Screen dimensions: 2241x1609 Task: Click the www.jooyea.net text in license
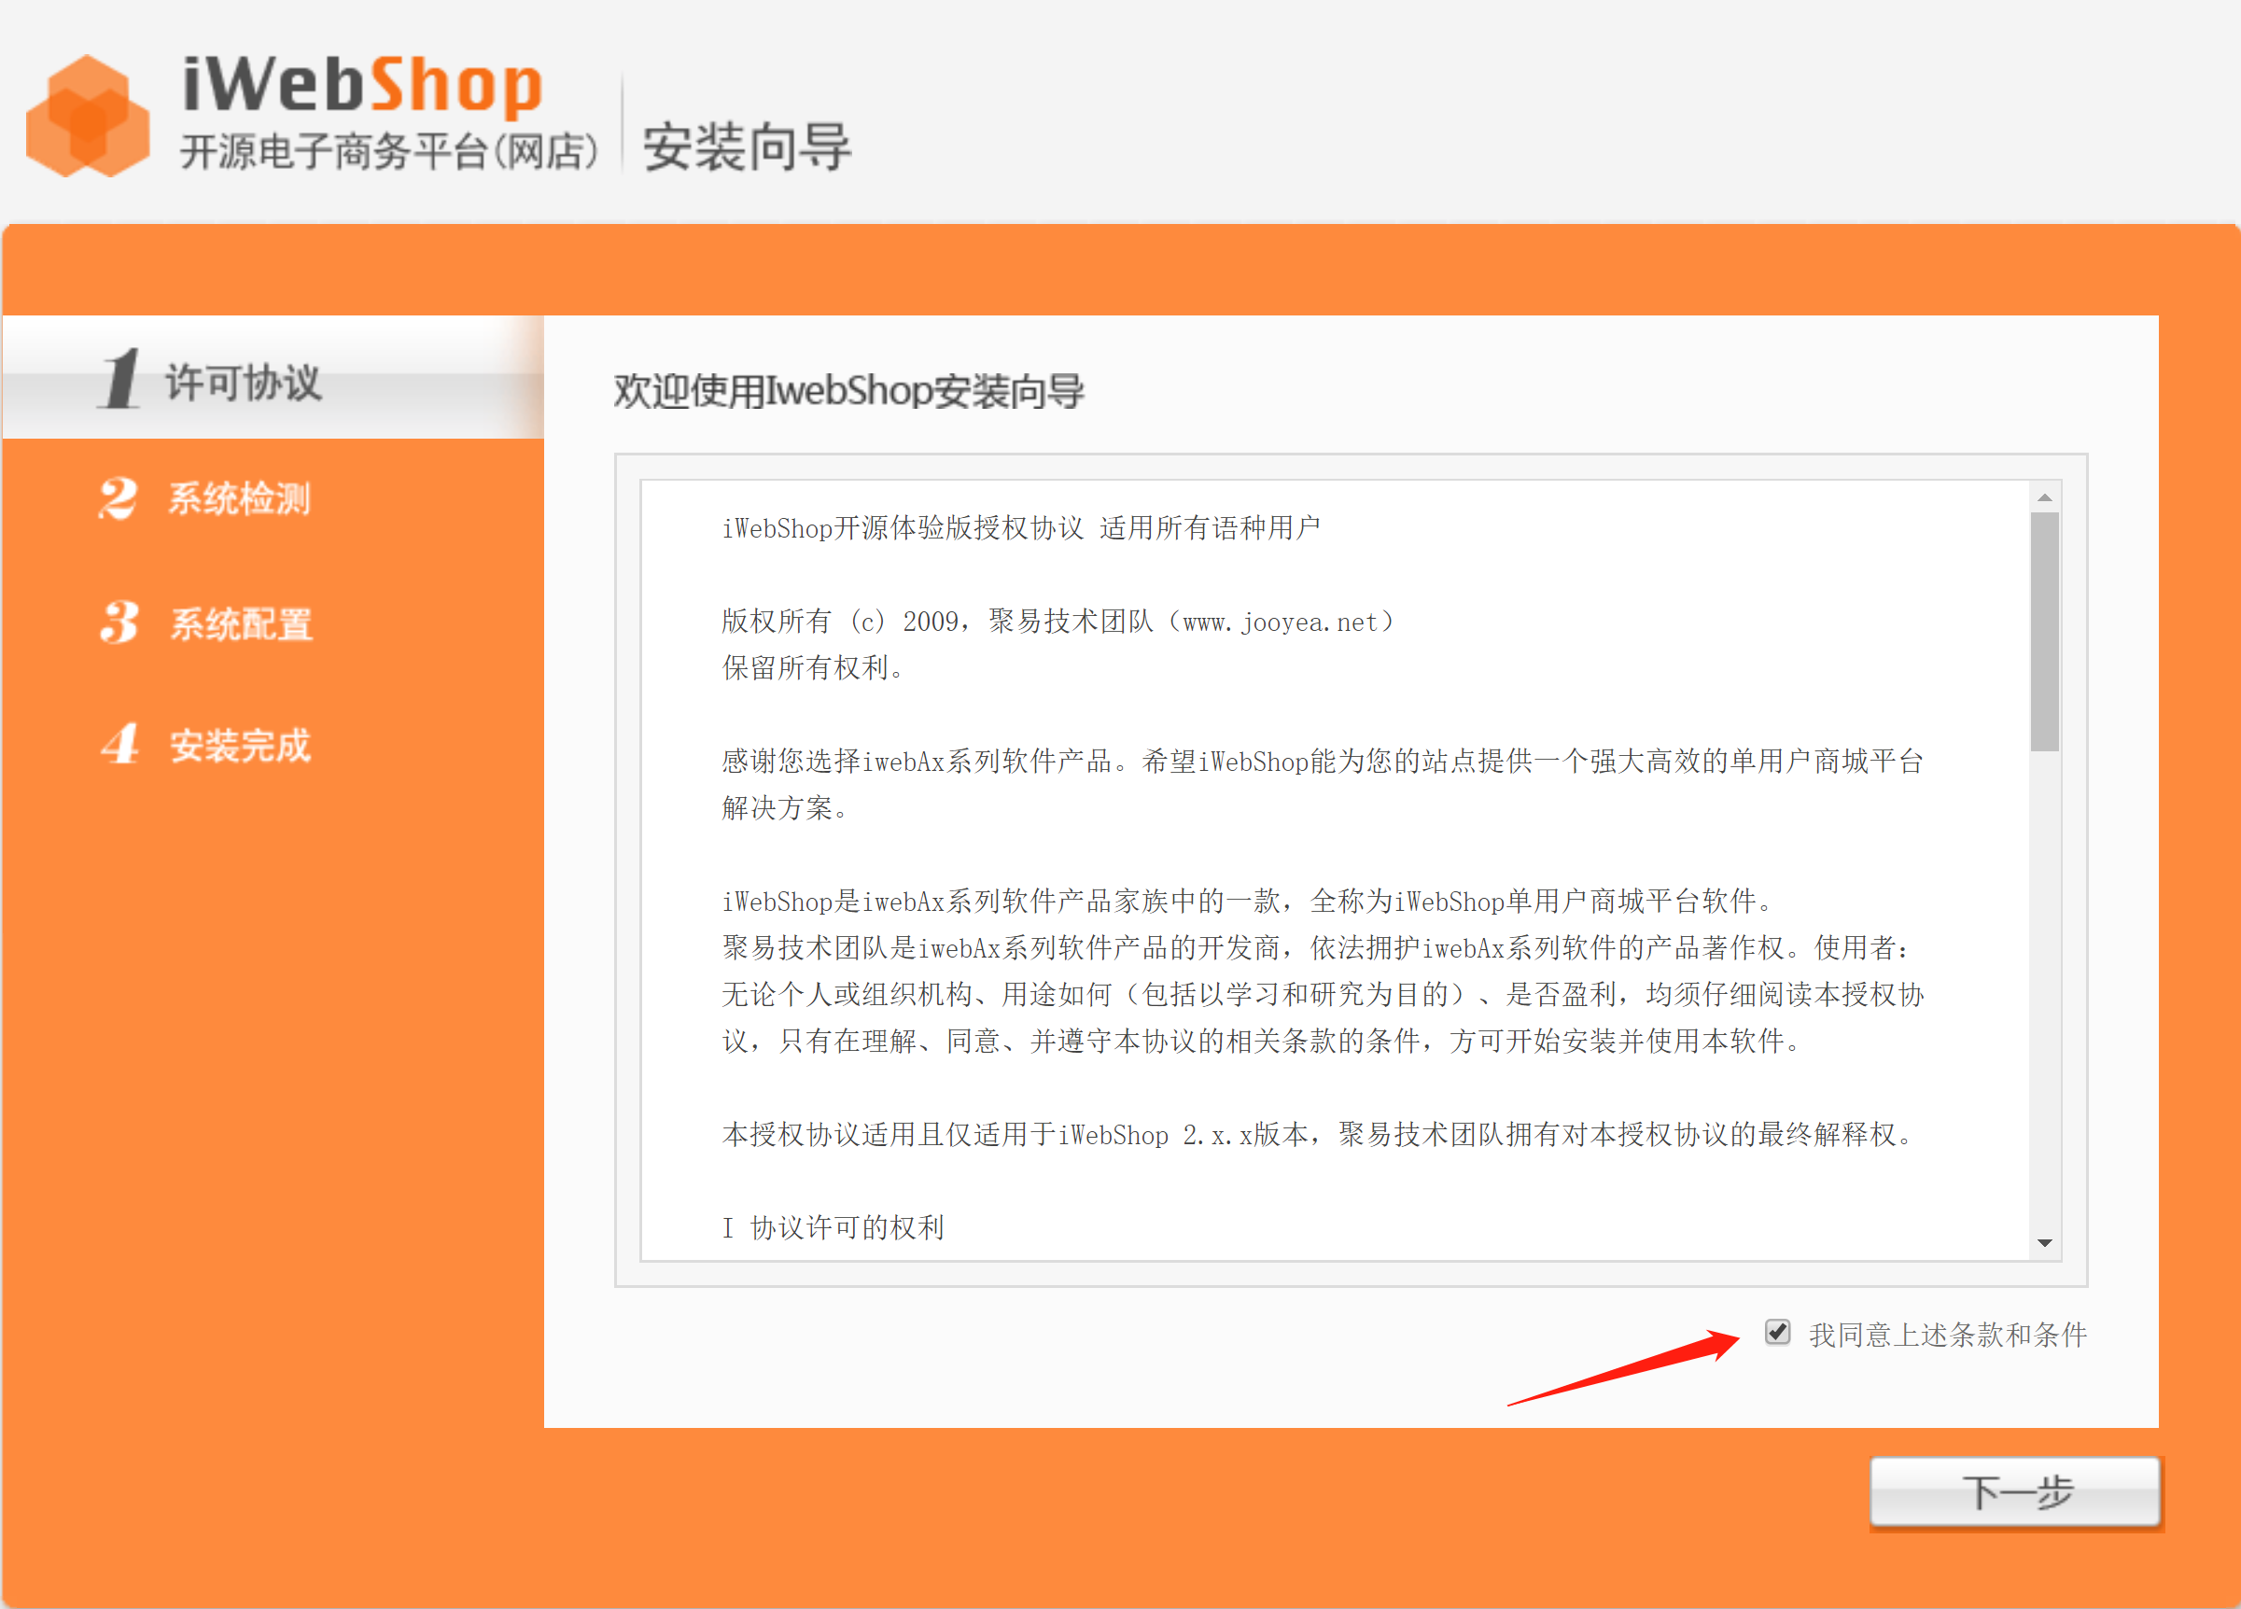click(x=1280, y=623)
